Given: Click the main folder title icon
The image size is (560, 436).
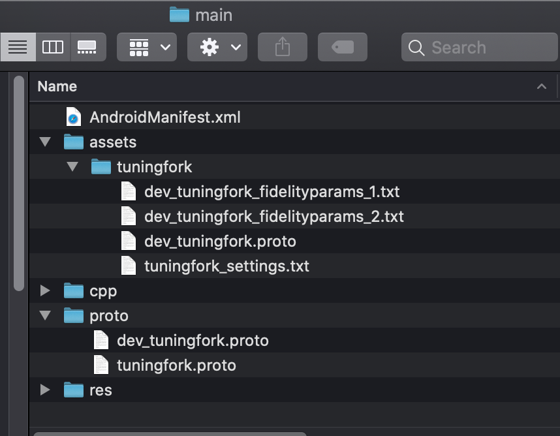Looking at the screenshot, I should pos(179,14).
